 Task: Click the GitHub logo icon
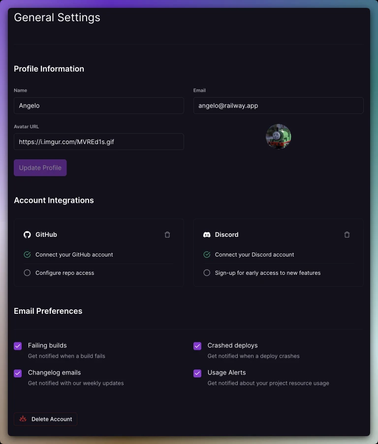[x=27, y=234]
